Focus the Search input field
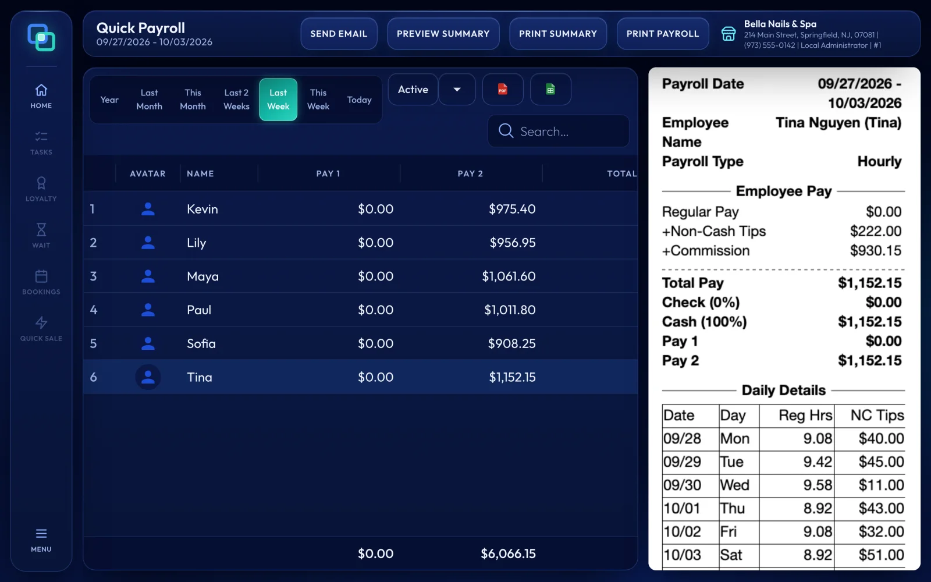Screen dimensions: 931x582 click(559, 131)
